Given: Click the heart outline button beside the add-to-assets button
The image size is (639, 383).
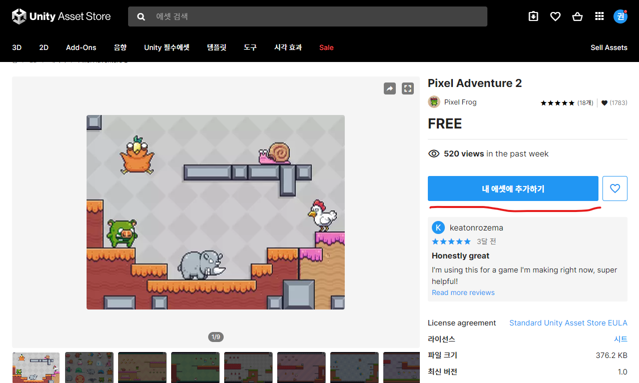Looking at the screenshot, I should click(615, 188).
